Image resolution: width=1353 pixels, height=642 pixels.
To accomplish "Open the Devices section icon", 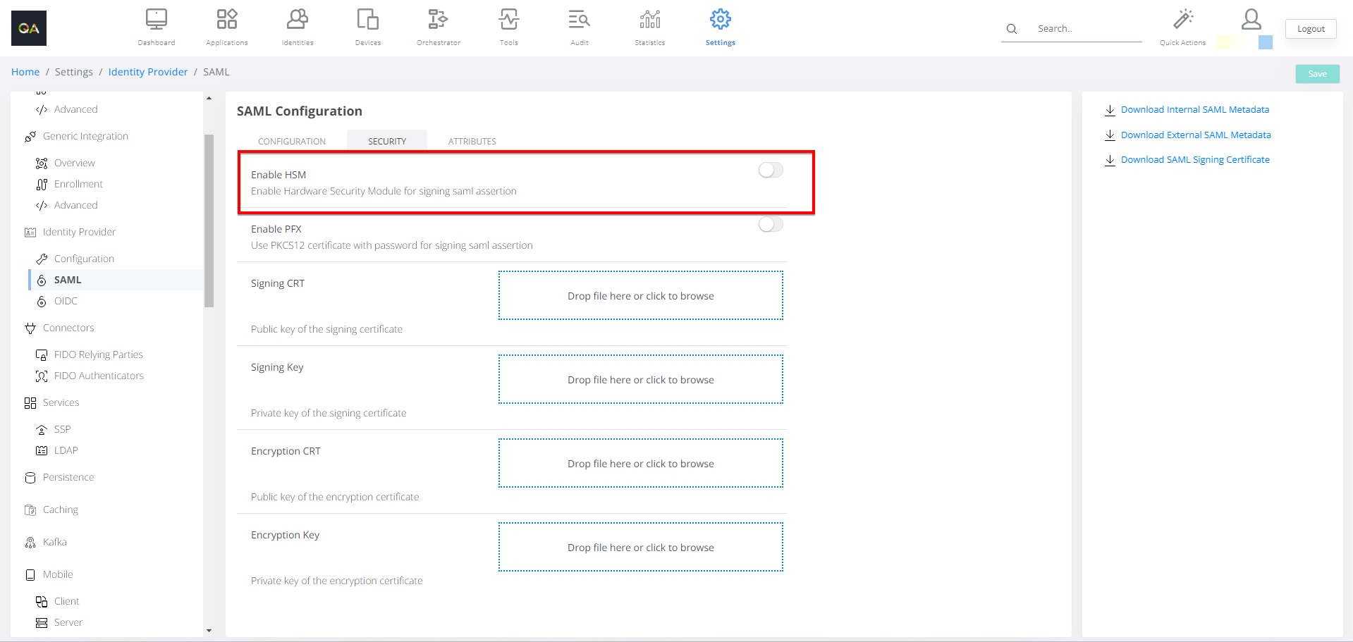I will click(367, 20).
